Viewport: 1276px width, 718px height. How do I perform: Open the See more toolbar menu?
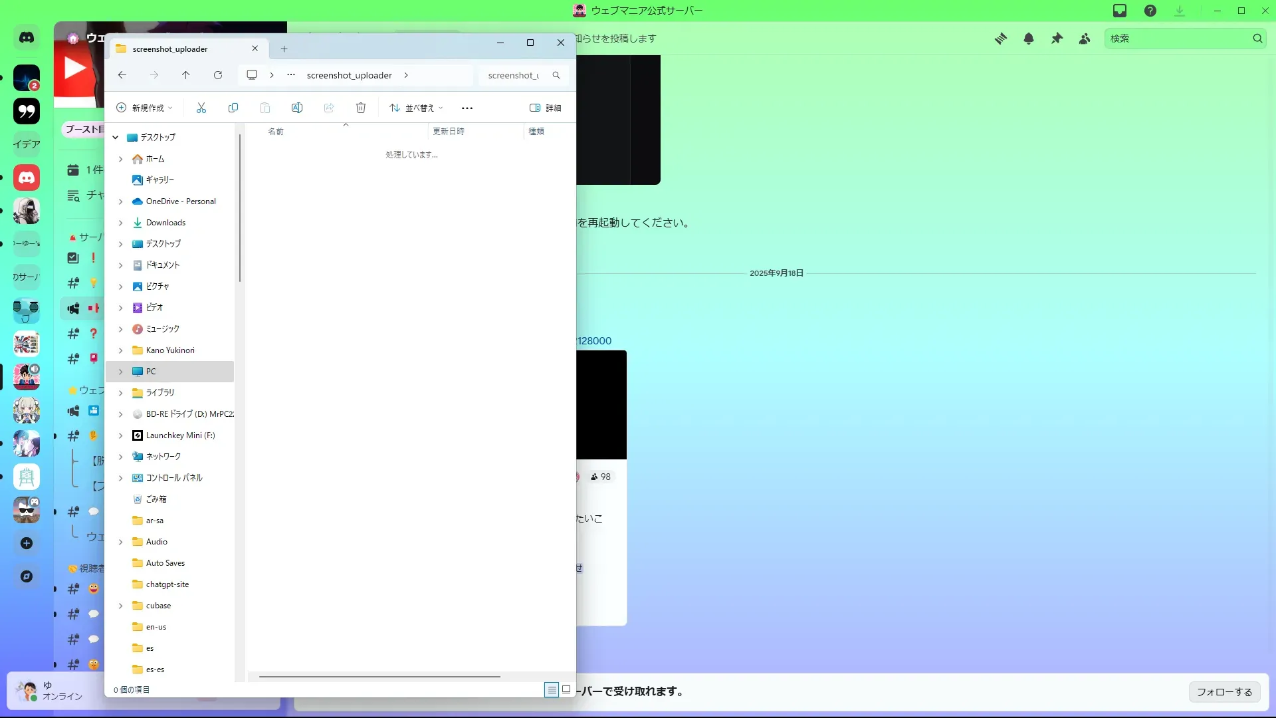coord(467,108)
